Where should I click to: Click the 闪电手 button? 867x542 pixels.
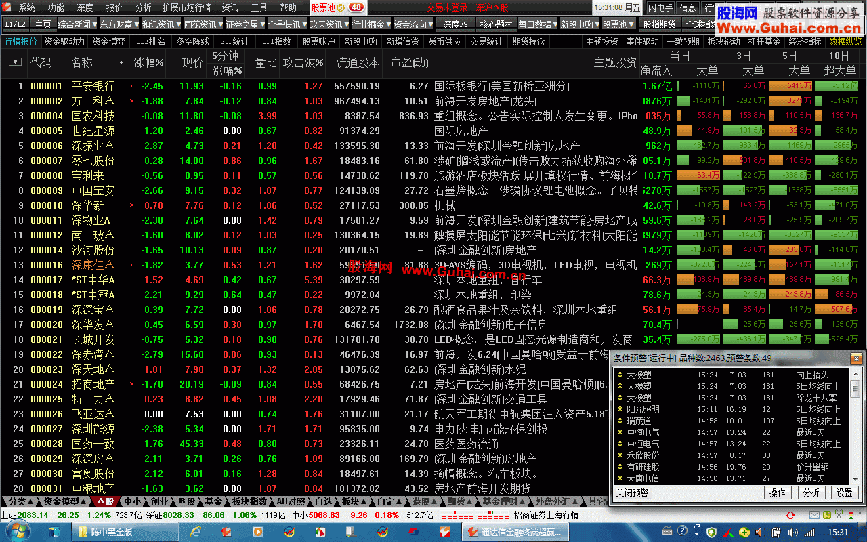660,7
